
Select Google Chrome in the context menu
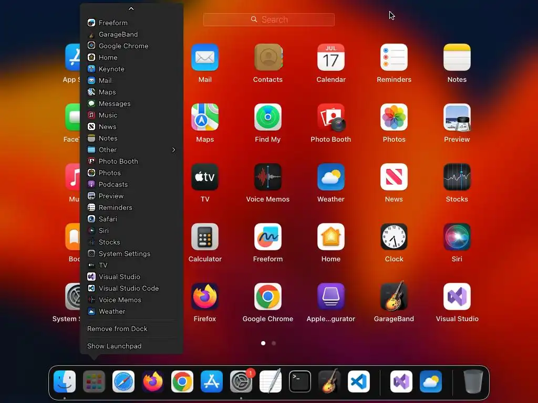131,46
